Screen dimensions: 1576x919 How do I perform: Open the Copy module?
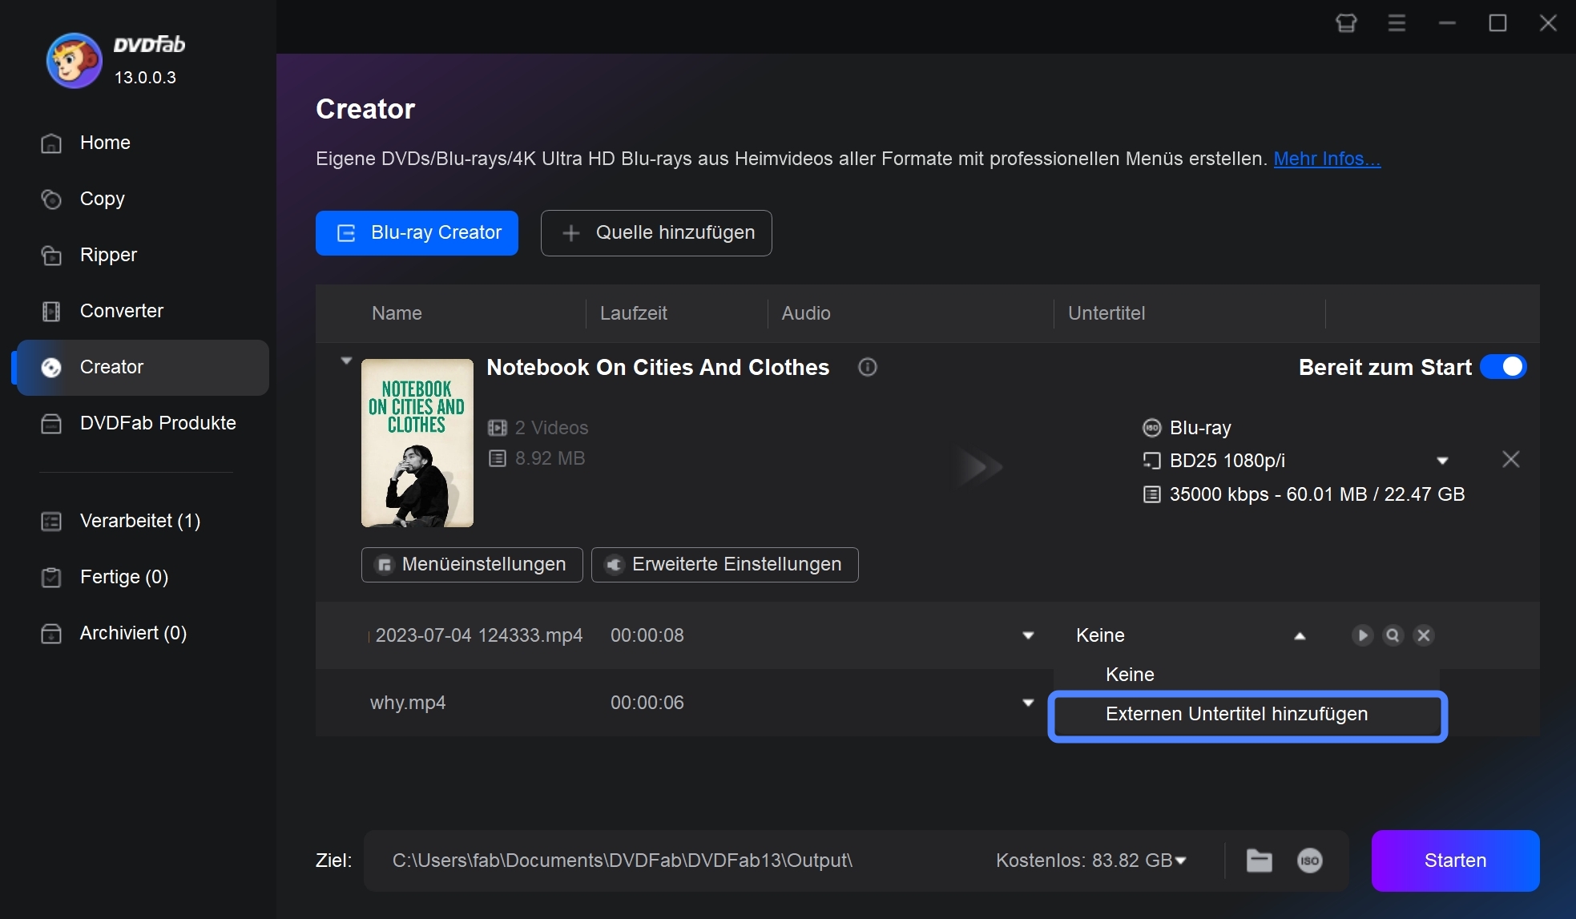tap(143, 199)
